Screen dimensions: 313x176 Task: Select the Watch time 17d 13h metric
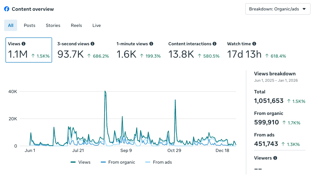pyautogui.click(x=256, y=50)
